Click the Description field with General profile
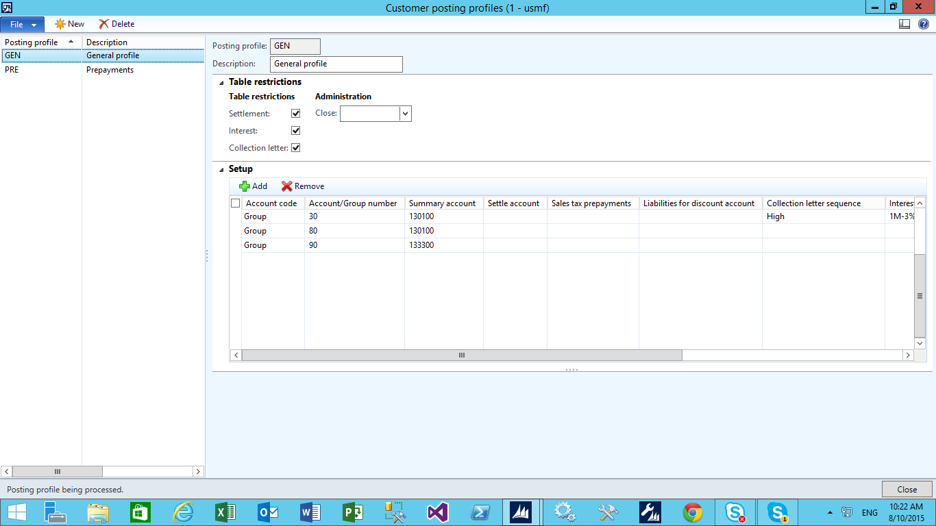 (336, 64)
